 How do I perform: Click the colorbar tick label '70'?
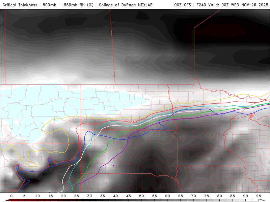pos(193,196)
